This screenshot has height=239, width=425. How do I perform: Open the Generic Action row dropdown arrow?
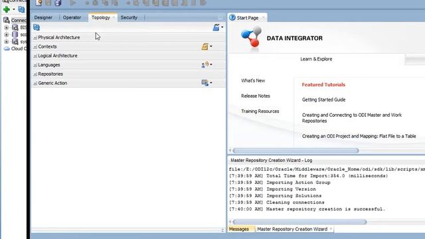pyautogui.click(x=211, y=82)
